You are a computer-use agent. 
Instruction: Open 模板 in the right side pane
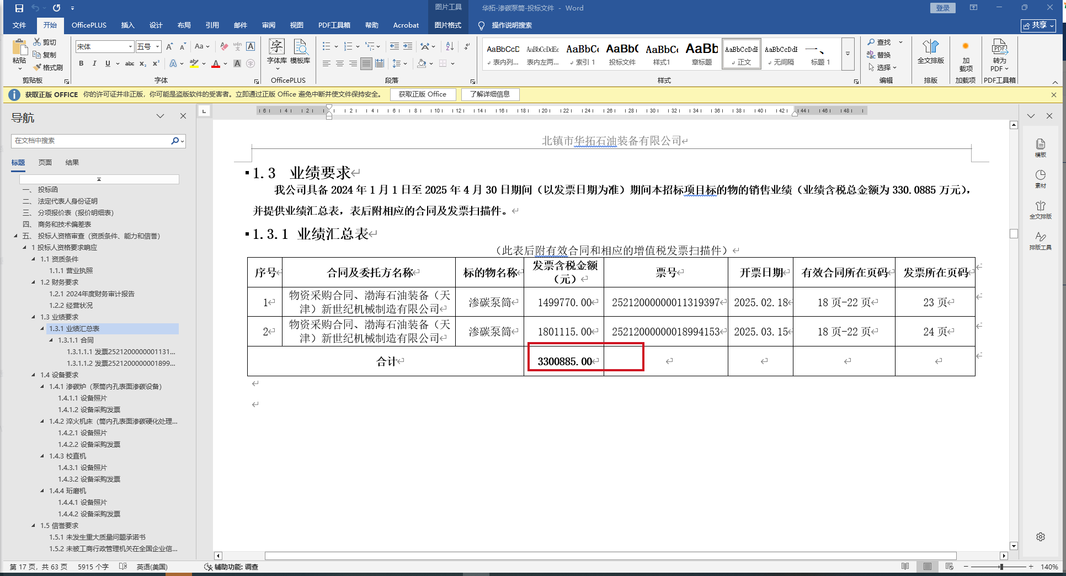pos(1041,147)
